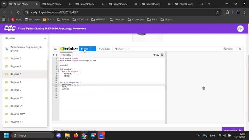This screenshot has width=249, height=140.
Task: Upload a file to trinket
Action: click(x=158, y=55)
